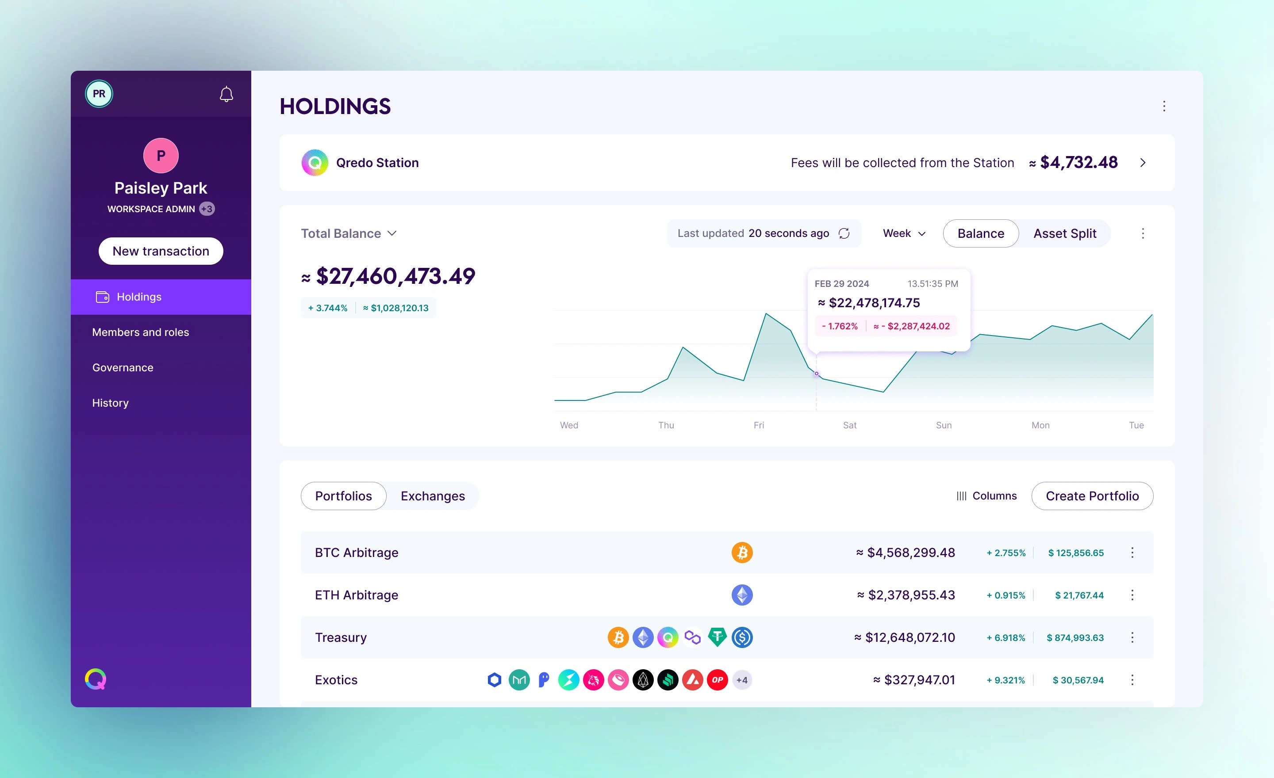Toggle to the Balance view
1274x778 pixels.
point(981,233)
